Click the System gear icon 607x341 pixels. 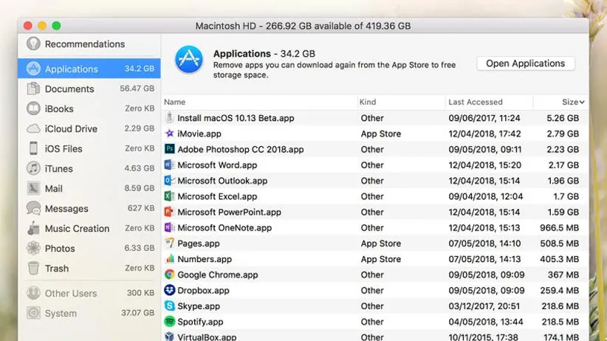(x=33, y=313)
